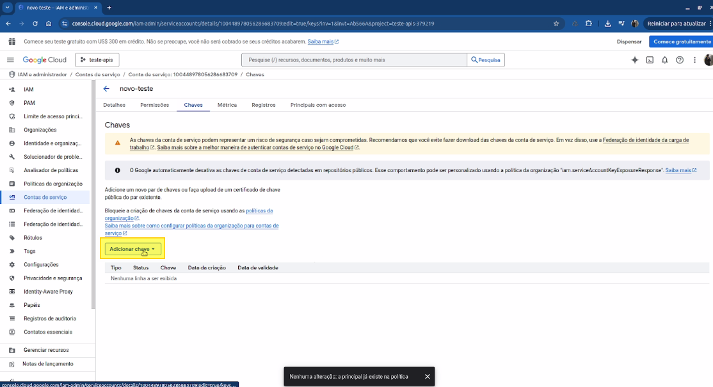Open the browser profile avatar
Screen dimensions: 713x387
pos(635,24)
